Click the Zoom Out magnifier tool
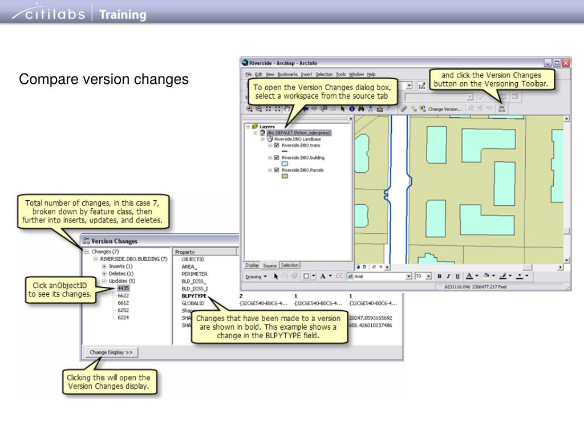Viewport: 584px width, 438px height. coord(259,109)
